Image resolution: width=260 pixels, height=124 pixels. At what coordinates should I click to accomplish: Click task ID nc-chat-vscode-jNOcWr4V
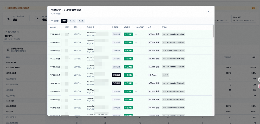click(x=173, y=108)
